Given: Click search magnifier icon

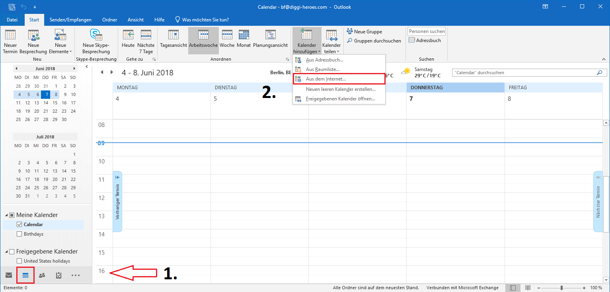Looking at the screenshot, I should point(600,73).
